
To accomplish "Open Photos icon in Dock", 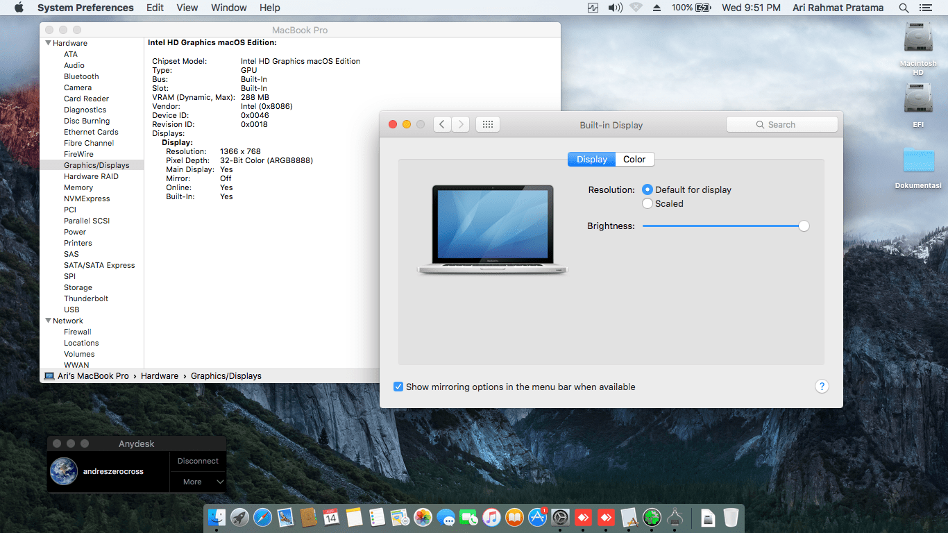I will [423, 517].
